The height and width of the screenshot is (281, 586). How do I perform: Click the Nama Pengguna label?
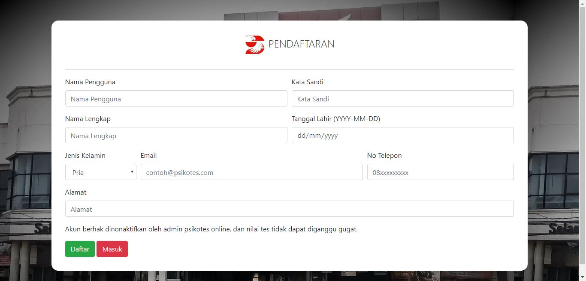[x=90, y=82]
